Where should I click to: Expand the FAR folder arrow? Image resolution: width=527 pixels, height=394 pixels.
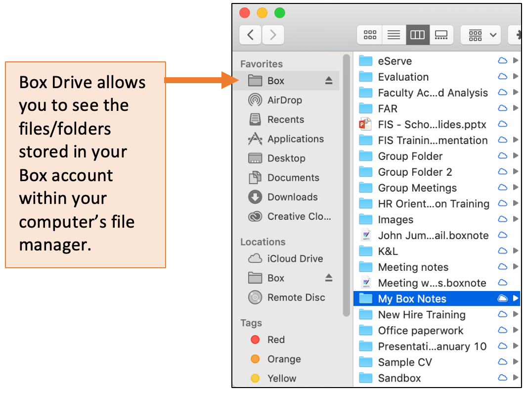[x=515, y=108]
